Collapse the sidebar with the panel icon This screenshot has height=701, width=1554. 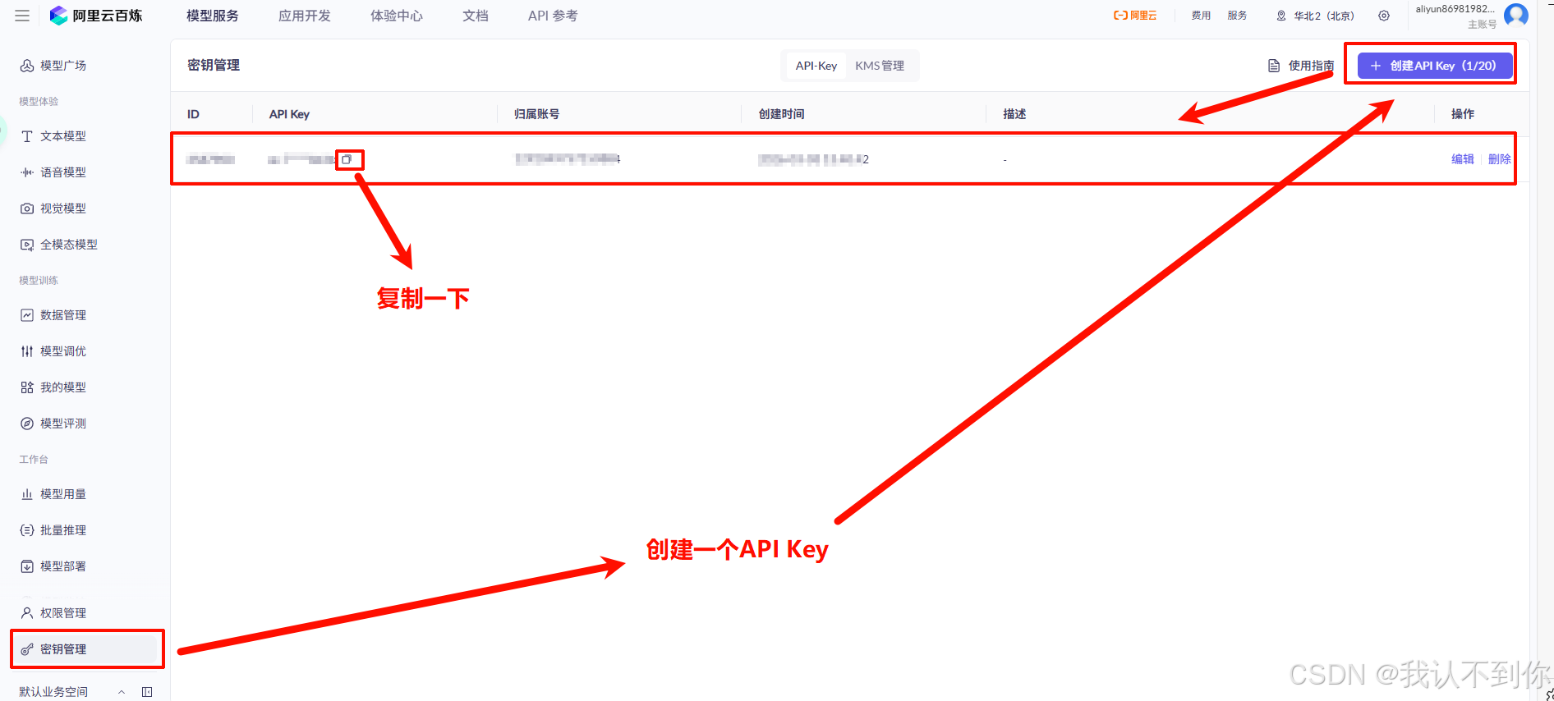point(147,692)
